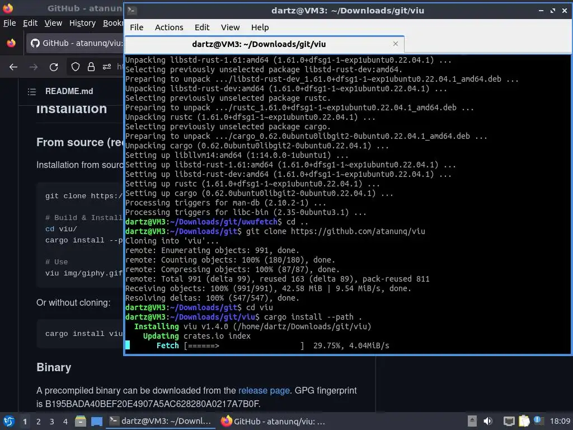This screenshot has height=430, width=573.
Task: Open the clipboard manager tray icon
Action: [x=524, y=421]
